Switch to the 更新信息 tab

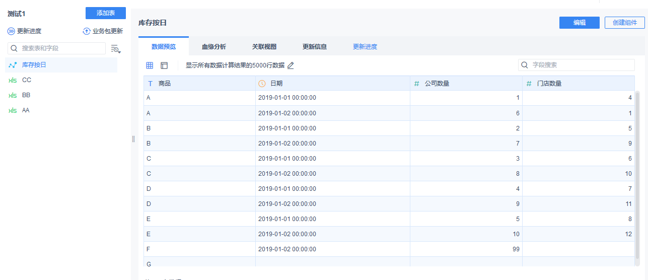coord(315,47)
